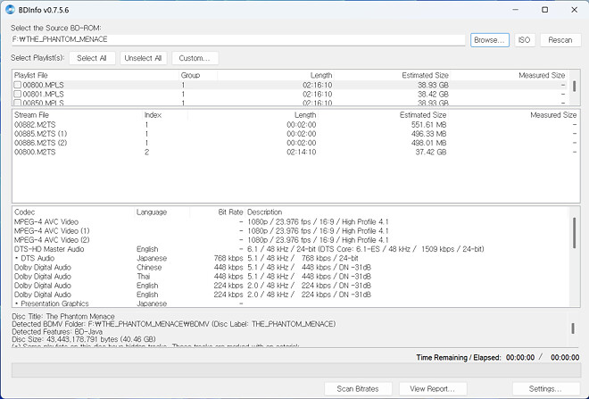Close the BDInfo window

(x=573, y=9)
